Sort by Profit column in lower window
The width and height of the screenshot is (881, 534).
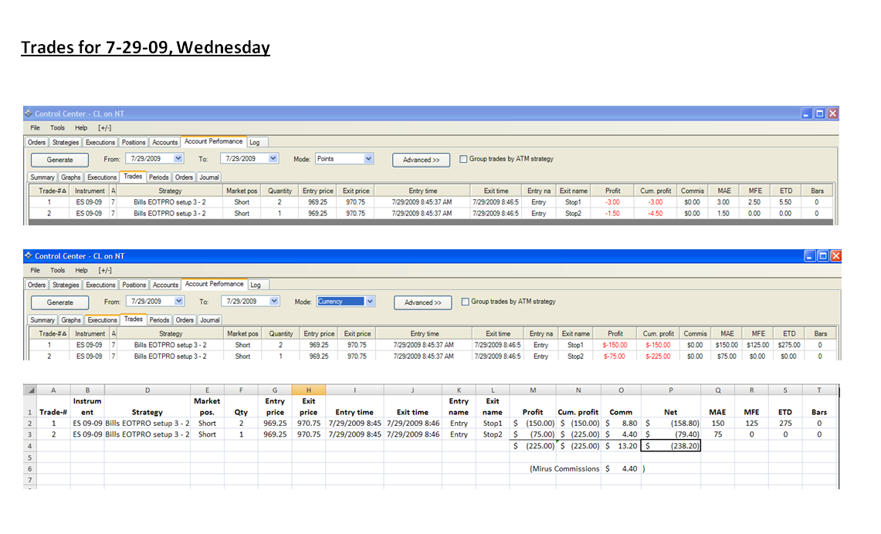pyautogui.click(x=616, y=333)
